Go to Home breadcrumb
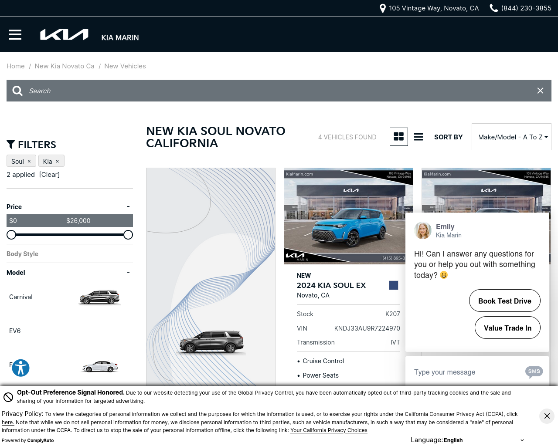The height and width of the screenshot is (446, 558). coord(16,66)
